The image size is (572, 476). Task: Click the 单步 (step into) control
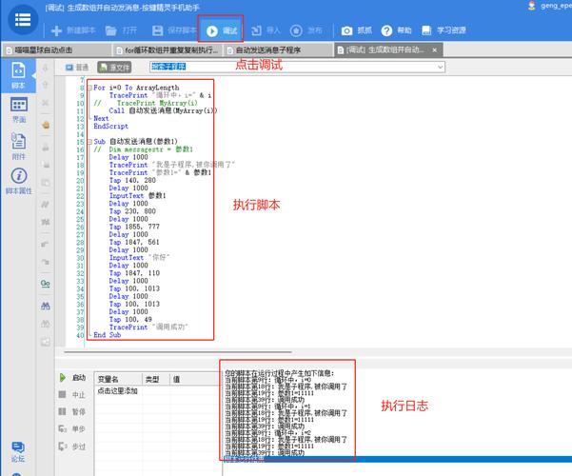coord(72,429)
